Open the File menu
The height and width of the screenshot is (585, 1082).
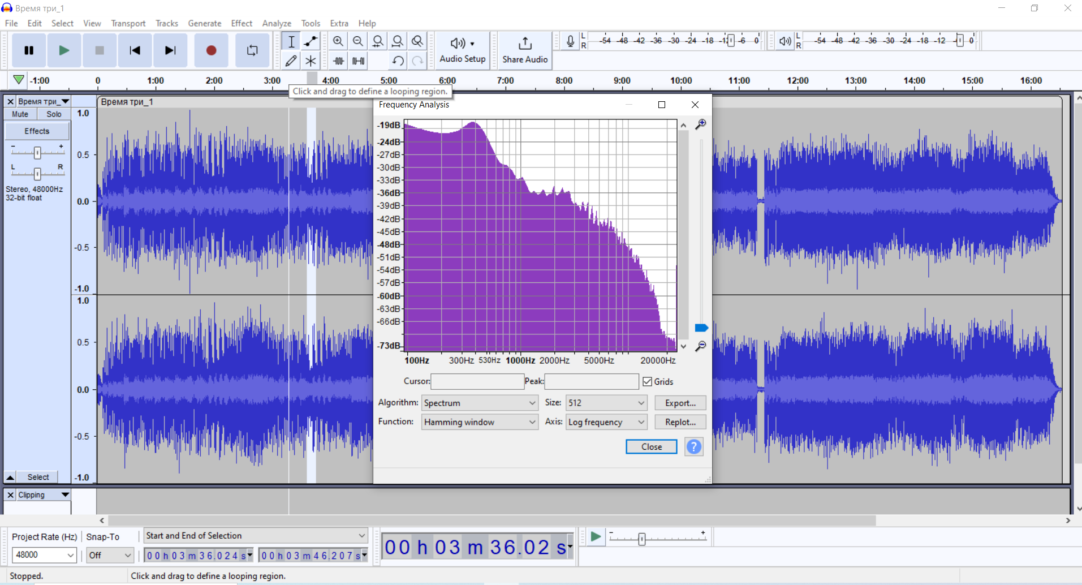click(x=11, y=23)
